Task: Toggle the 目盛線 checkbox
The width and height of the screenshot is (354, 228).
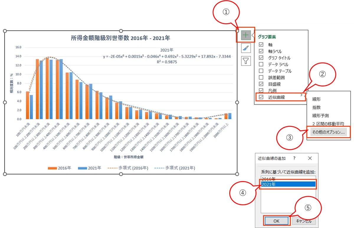Action: [261, 84]
